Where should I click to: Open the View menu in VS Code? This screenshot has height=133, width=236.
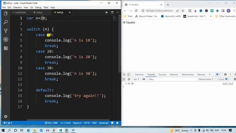[x=26, y=7]
